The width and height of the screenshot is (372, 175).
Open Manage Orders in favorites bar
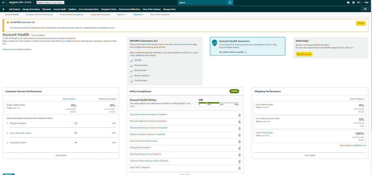(169, 9)
